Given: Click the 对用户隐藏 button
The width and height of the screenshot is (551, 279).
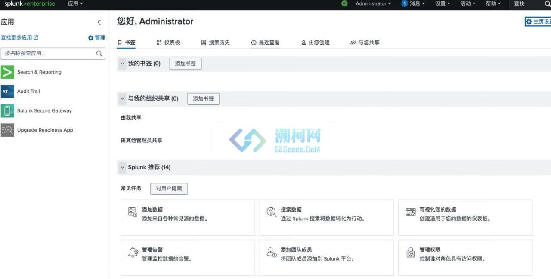Looking at the screenshot, I should click(169, 188).
